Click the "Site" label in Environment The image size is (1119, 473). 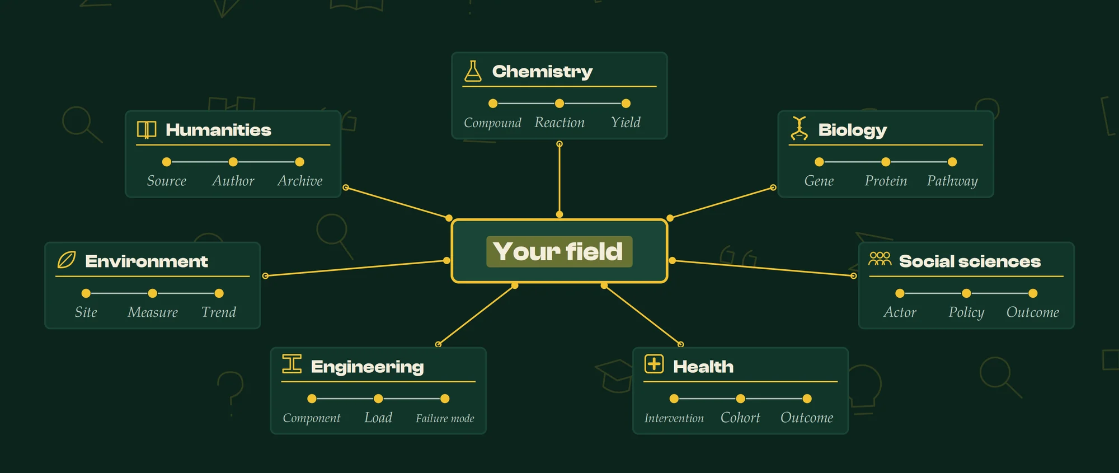tap(86, 312)
